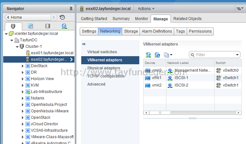Open Permissions sub-tab

(200, 31)
